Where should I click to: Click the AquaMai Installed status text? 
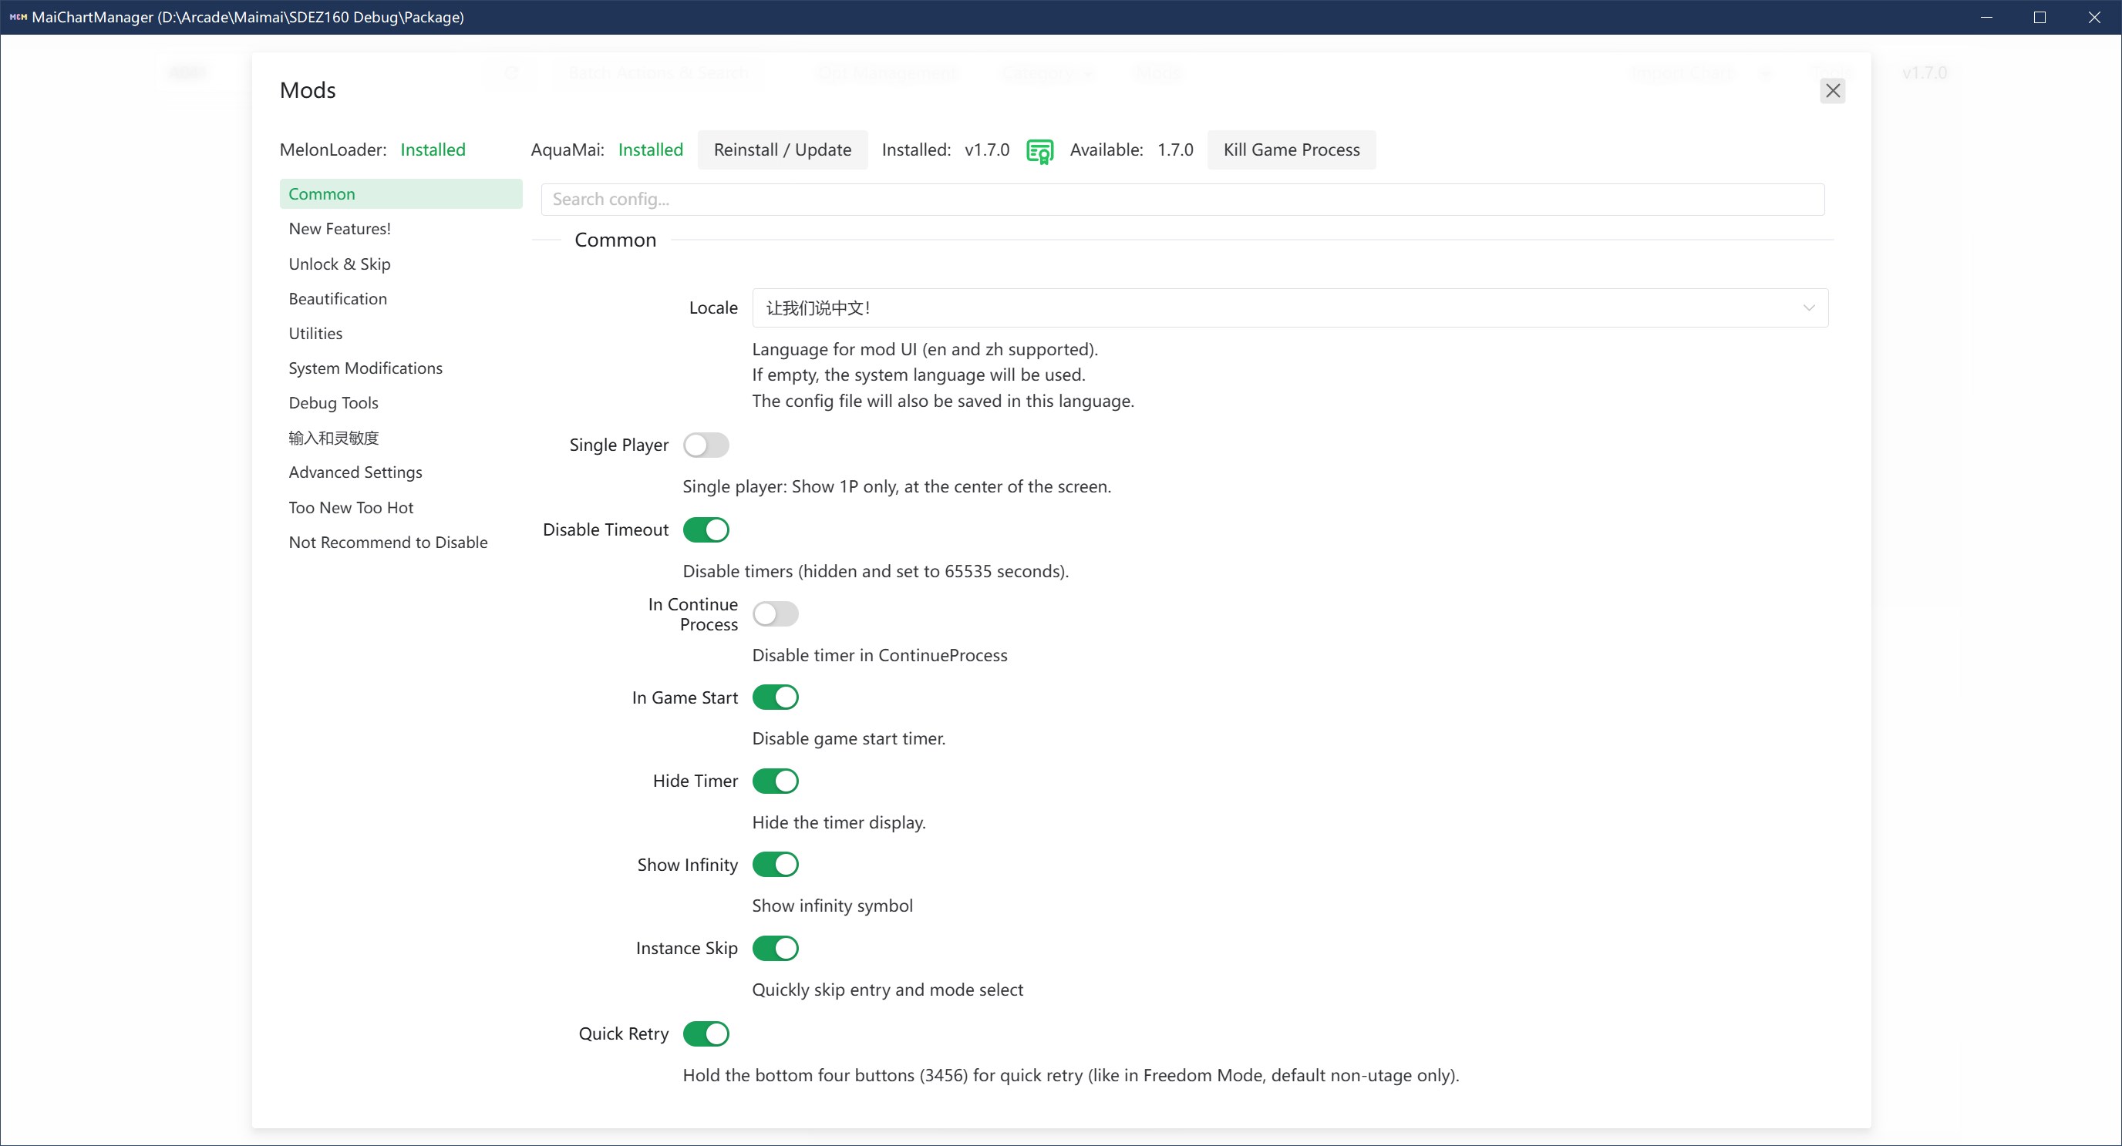pos(650,150)
